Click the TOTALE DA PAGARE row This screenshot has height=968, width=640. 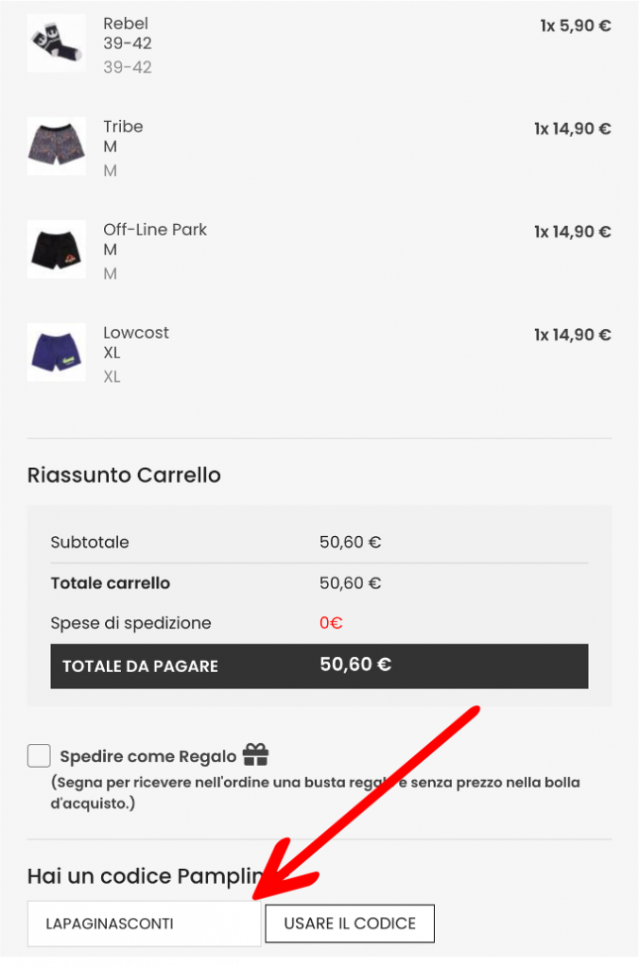(319, 665)
